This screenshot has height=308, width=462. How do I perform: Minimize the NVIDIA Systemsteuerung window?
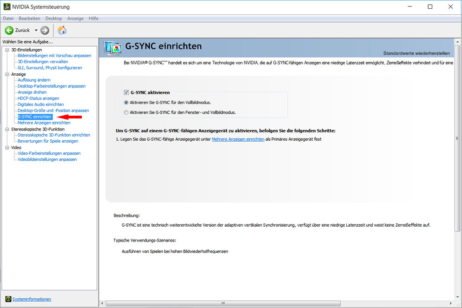click(x=410, y=7)
